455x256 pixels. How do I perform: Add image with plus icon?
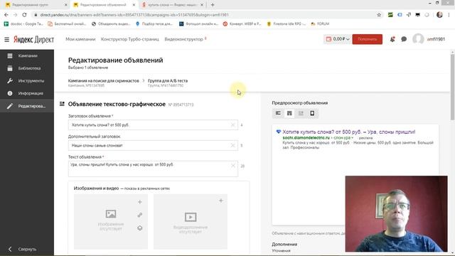tap(140, 202)
